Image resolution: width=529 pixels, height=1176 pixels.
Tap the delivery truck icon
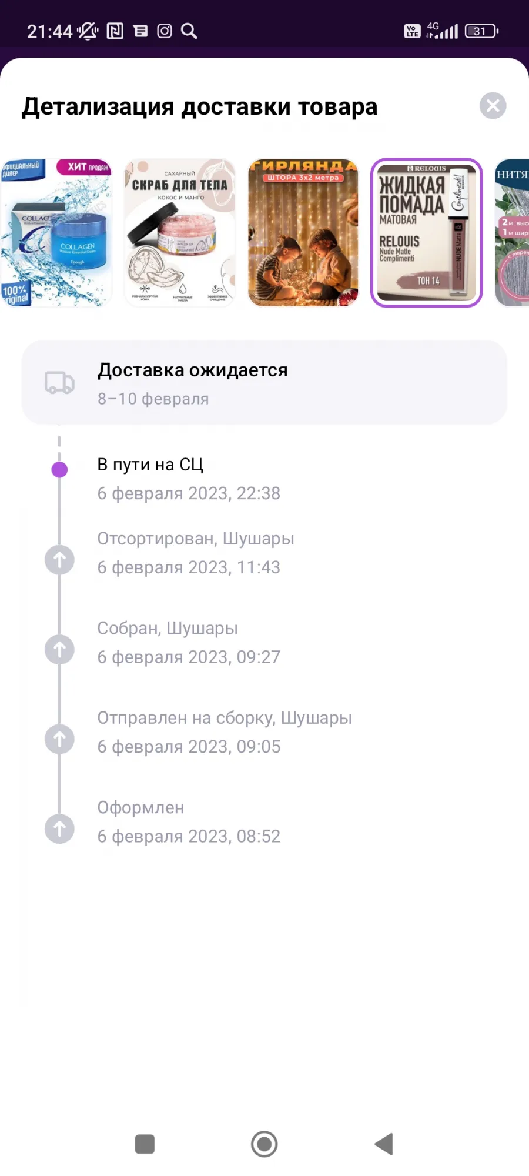point(60,383)
